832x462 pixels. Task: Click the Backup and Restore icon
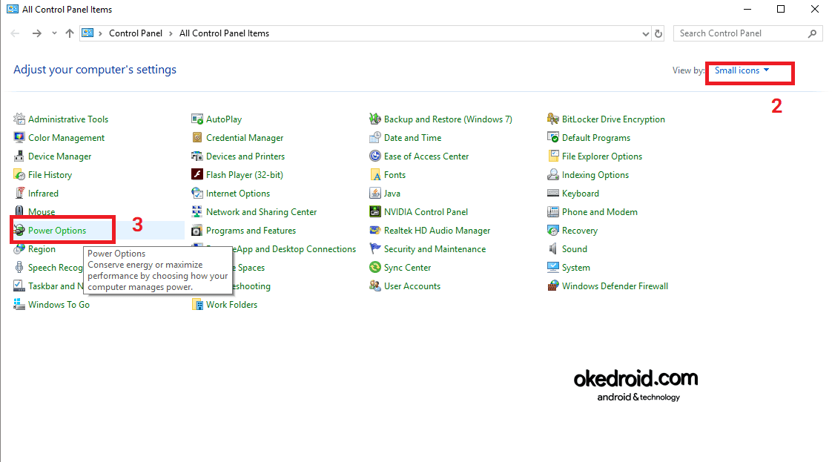pyautogui.click(x=375, y=119)
